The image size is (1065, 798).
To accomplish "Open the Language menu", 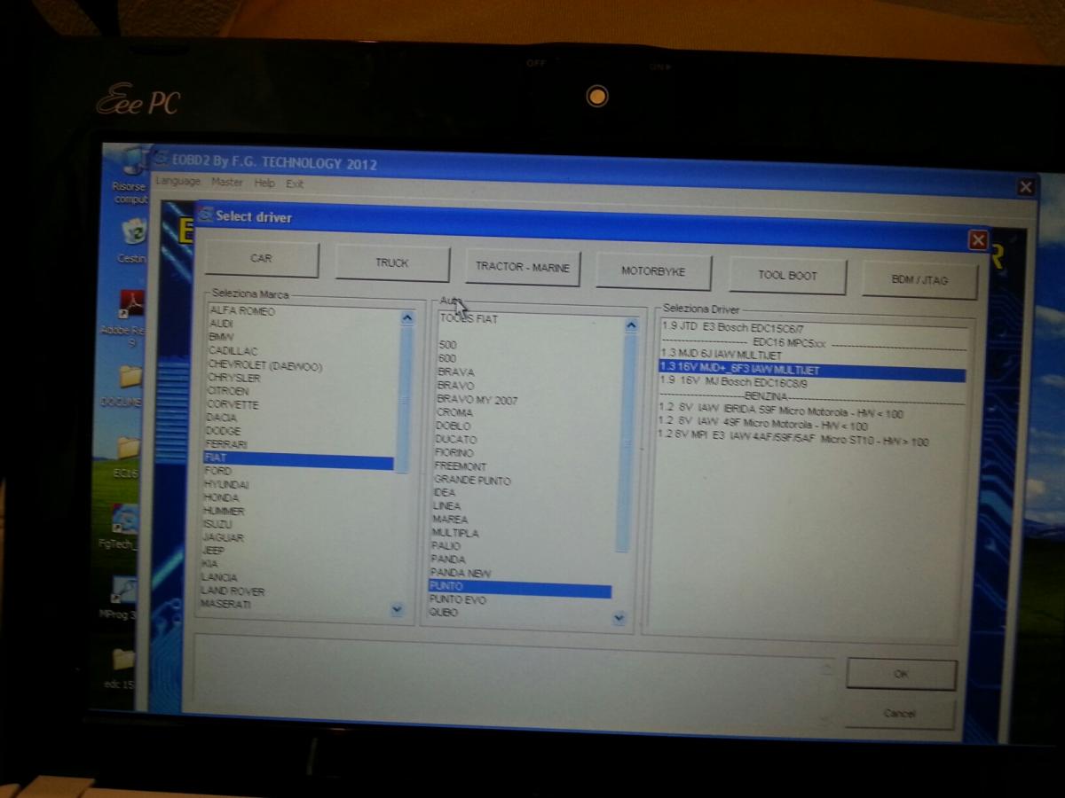I will click(x=178, y=182).
